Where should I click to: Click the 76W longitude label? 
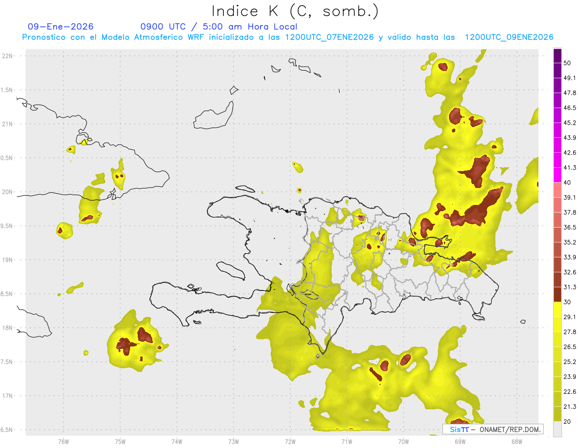pyautogui.click(x=63, y=441)
